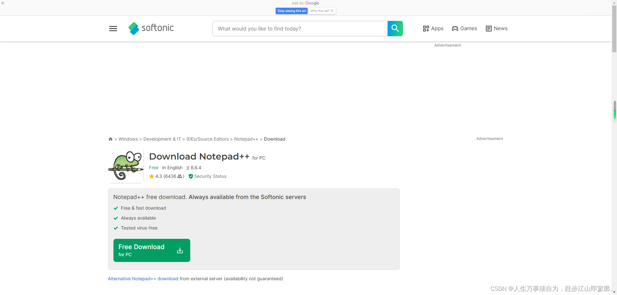Screen dimensions: 617x295
Task: Click the magnifier search button
Action: click(x=395, y=29)
